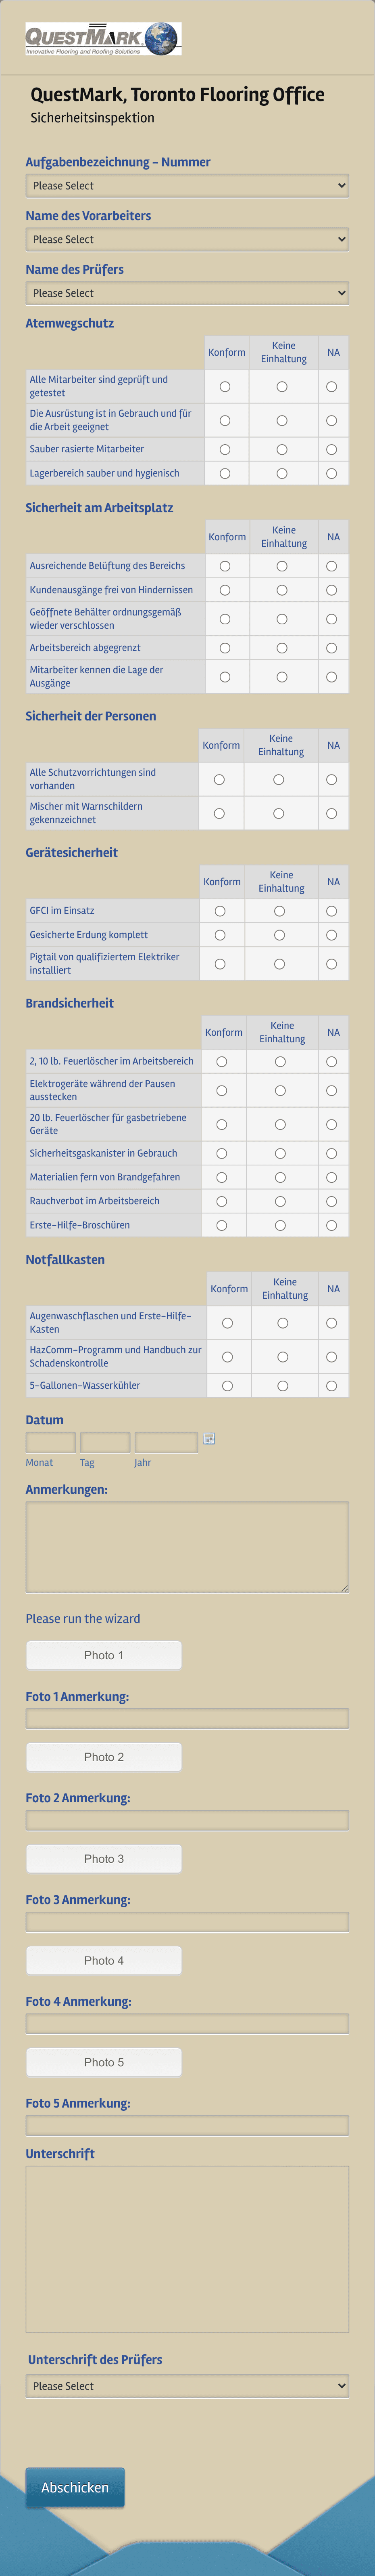Select Konform for 'GFCI im Einsatz'

pyautogui.click(x=221, y=910)
